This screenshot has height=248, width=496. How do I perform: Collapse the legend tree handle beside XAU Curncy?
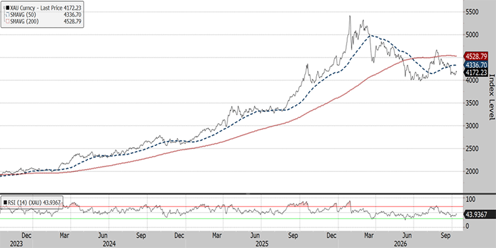tap(4, 8)
